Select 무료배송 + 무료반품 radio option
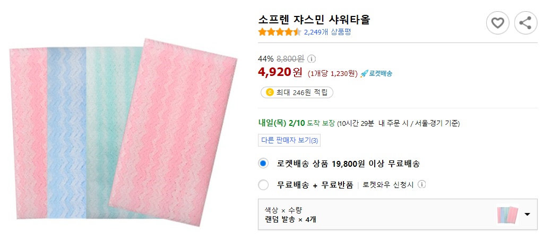Image resolution: width=543 pixels, height=239 pixels. pos(263,185)
